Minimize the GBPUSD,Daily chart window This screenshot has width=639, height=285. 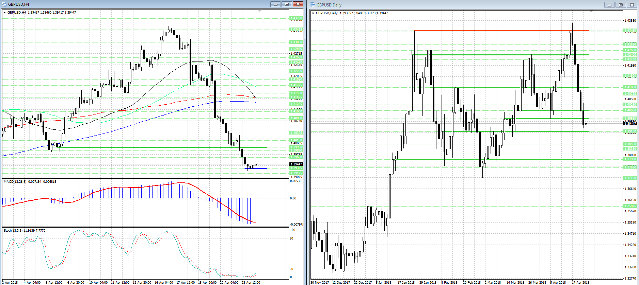click(x=609, y=5)
